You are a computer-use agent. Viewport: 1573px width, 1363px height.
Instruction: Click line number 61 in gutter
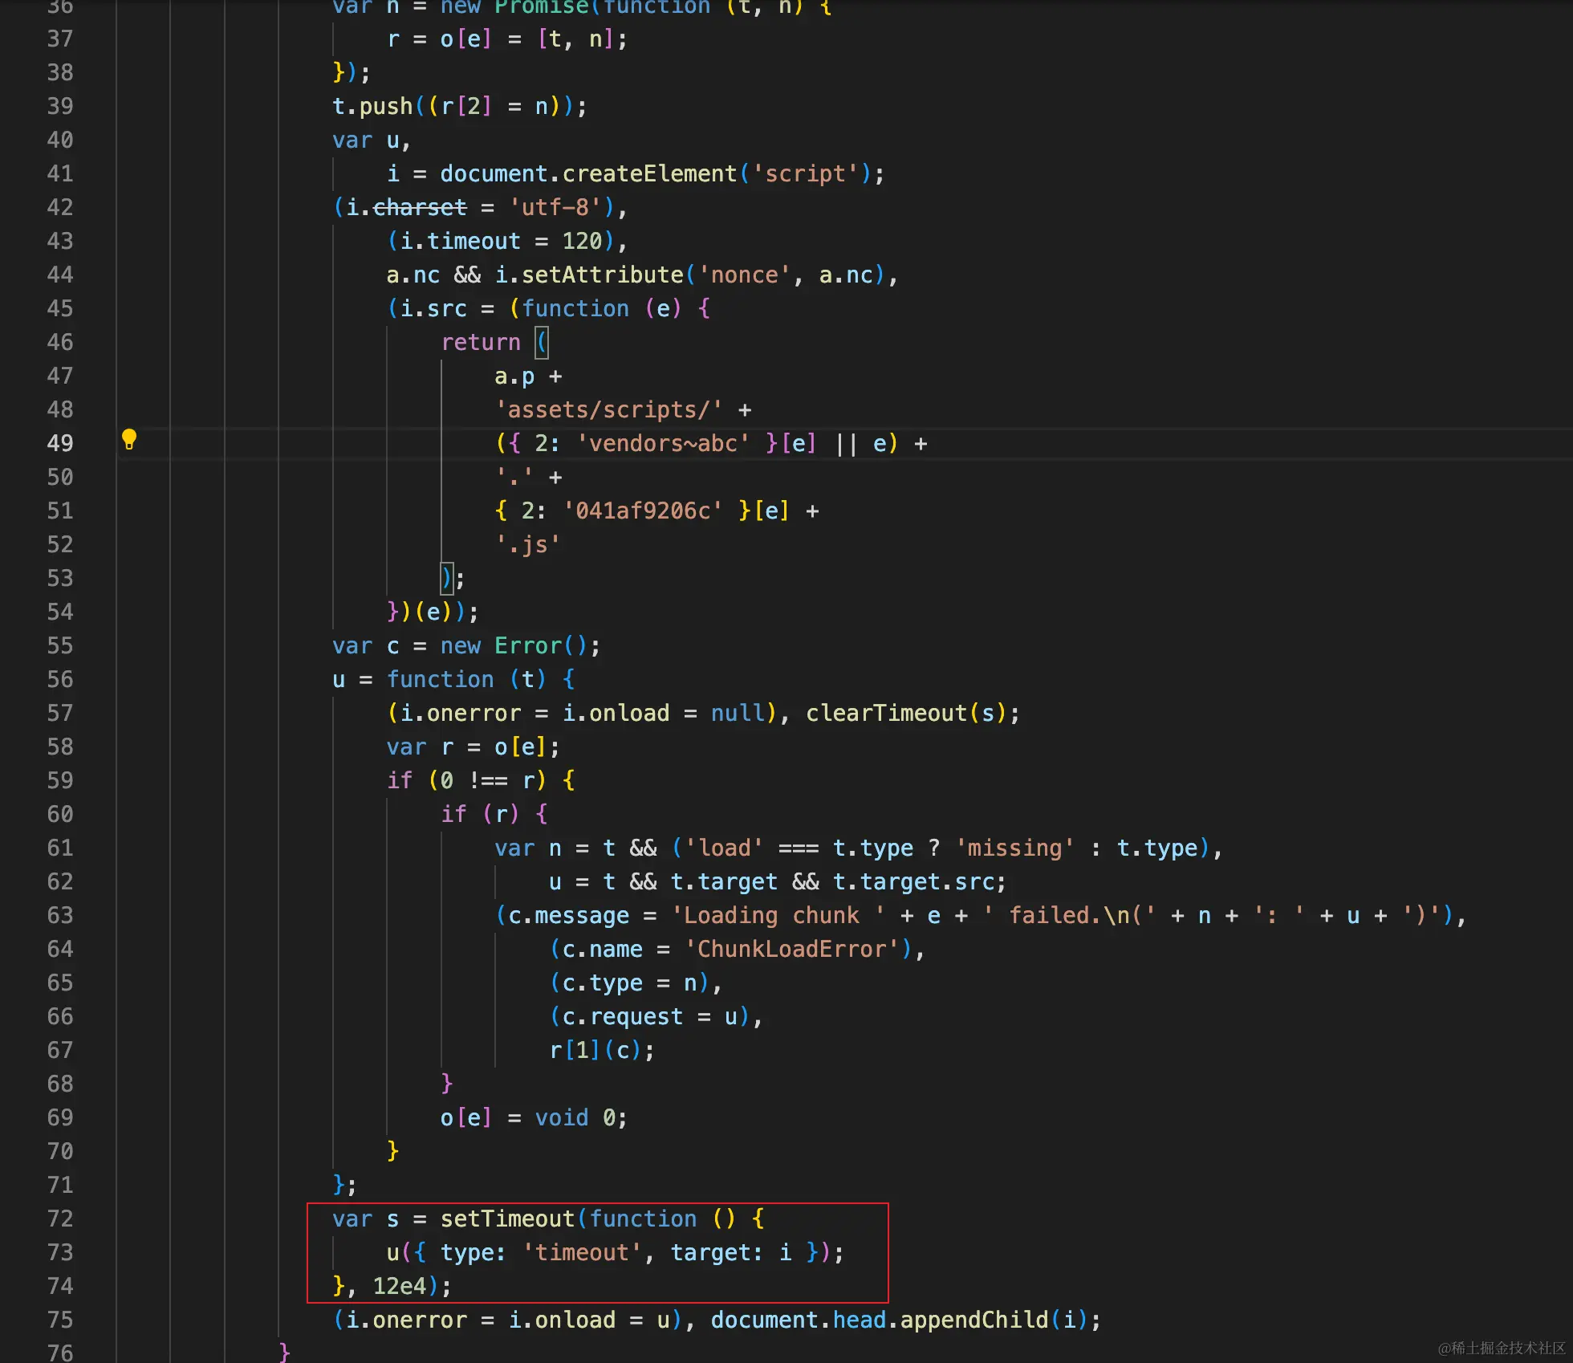pos(60,848)
